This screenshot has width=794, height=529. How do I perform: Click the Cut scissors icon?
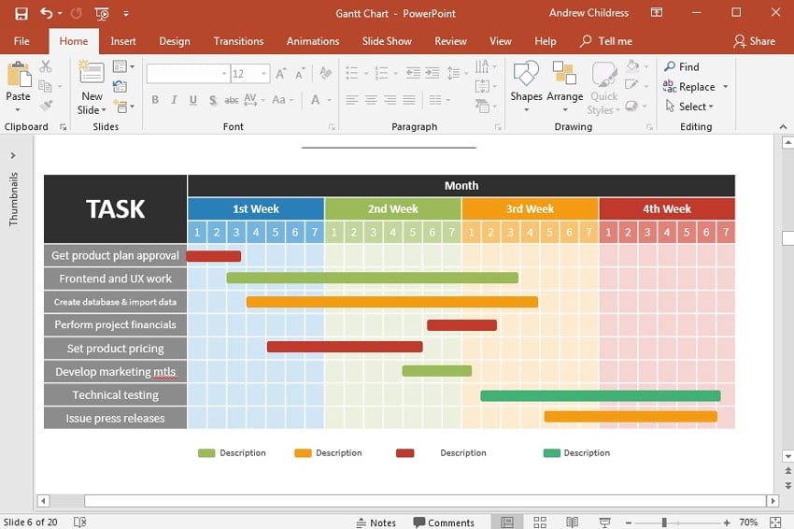click(x=46, y=67)
